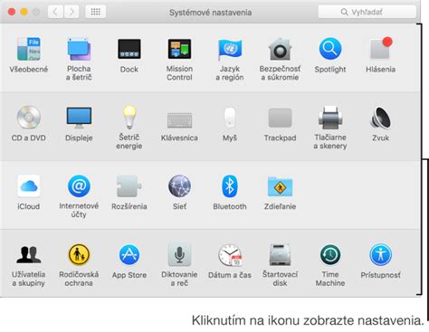Open Myš mouse settings
Screen dimensions: 429x332
(x=230, y=118)
